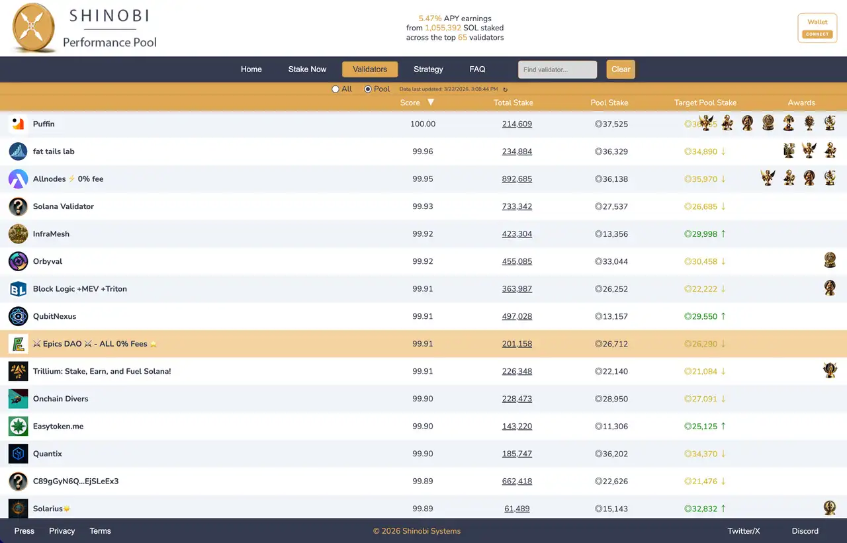Click the Find validator search field
Viewport: 847px width, 543px height.
tap(557, 69)
